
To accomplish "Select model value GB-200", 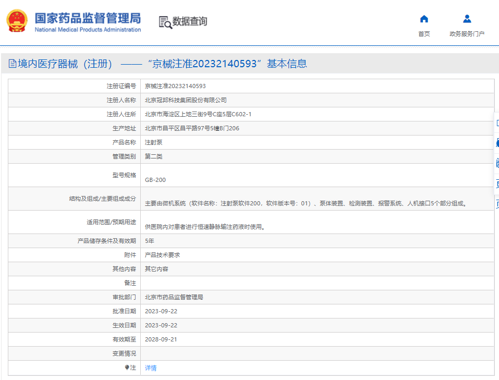I will click(155, 180).
